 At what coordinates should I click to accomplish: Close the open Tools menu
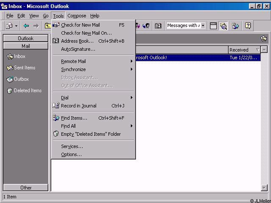(58, 16)
